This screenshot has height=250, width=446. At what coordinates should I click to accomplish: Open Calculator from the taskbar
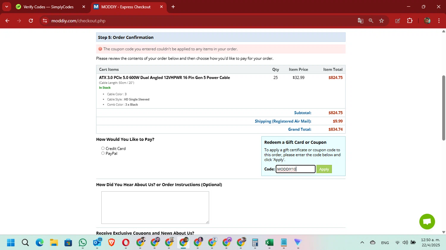click(255, 243)
